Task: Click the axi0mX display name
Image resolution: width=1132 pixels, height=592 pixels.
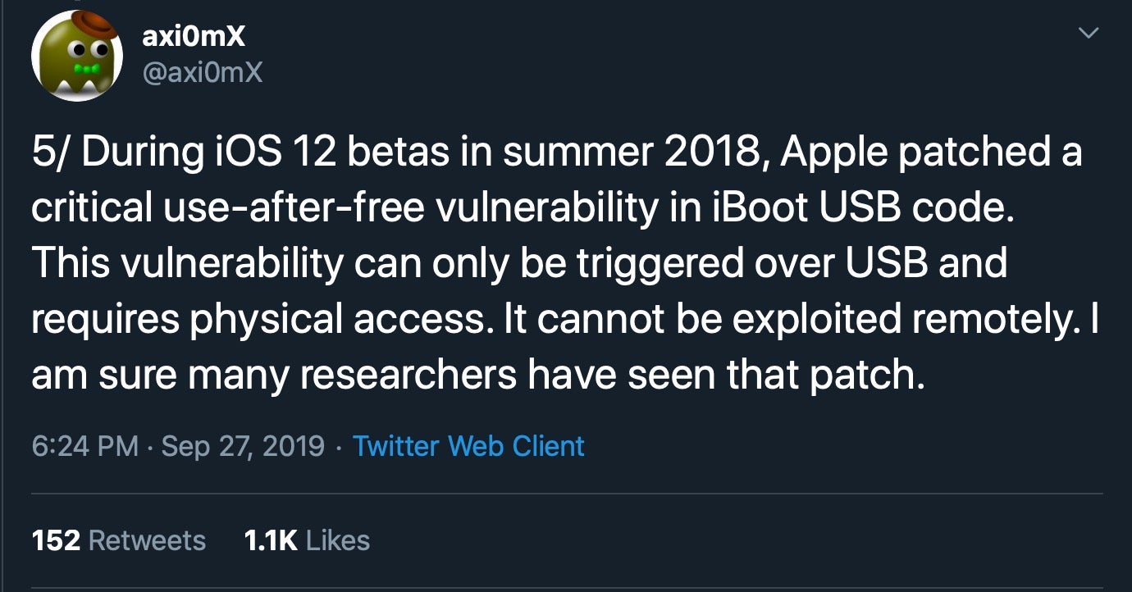Action: click(194, 35)
